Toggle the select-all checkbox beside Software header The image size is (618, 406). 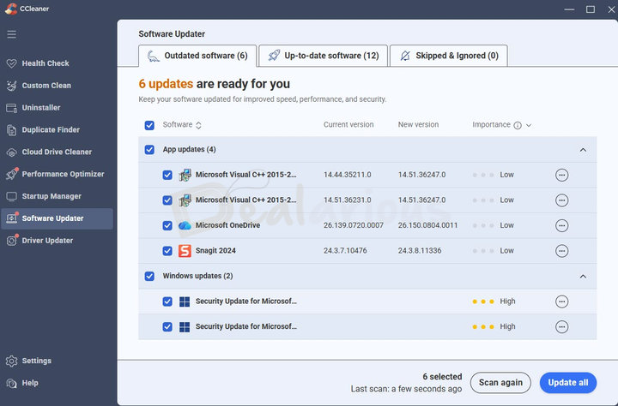[x=149, y=125]
